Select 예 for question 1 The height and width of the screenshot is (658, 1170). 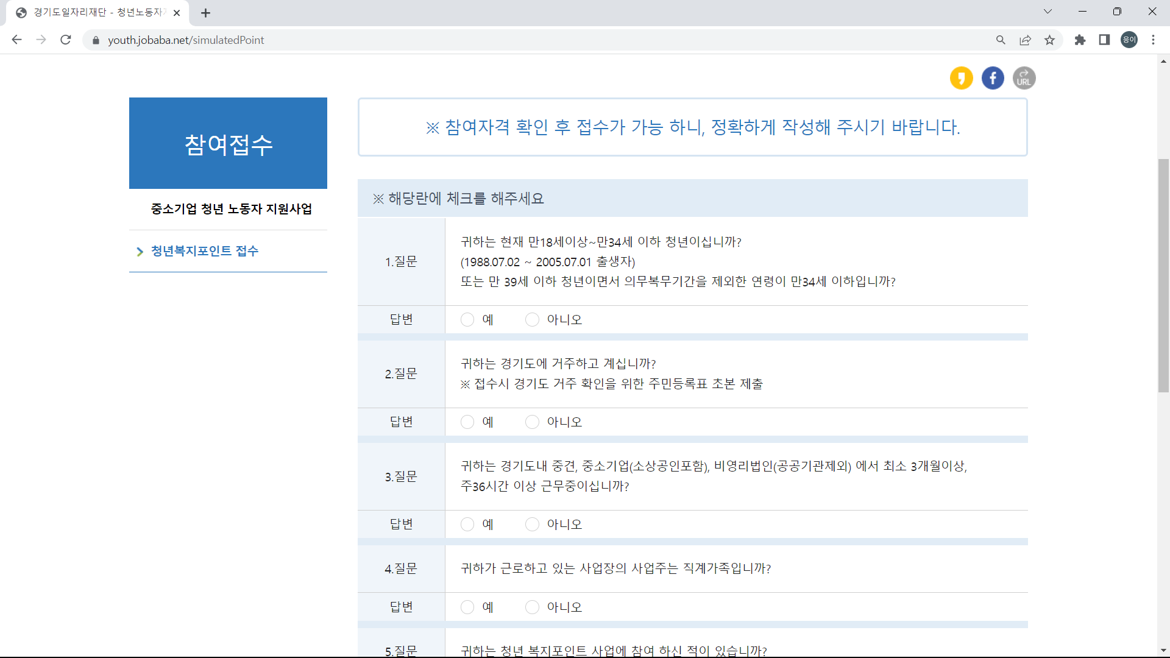[x=467, y=319]
